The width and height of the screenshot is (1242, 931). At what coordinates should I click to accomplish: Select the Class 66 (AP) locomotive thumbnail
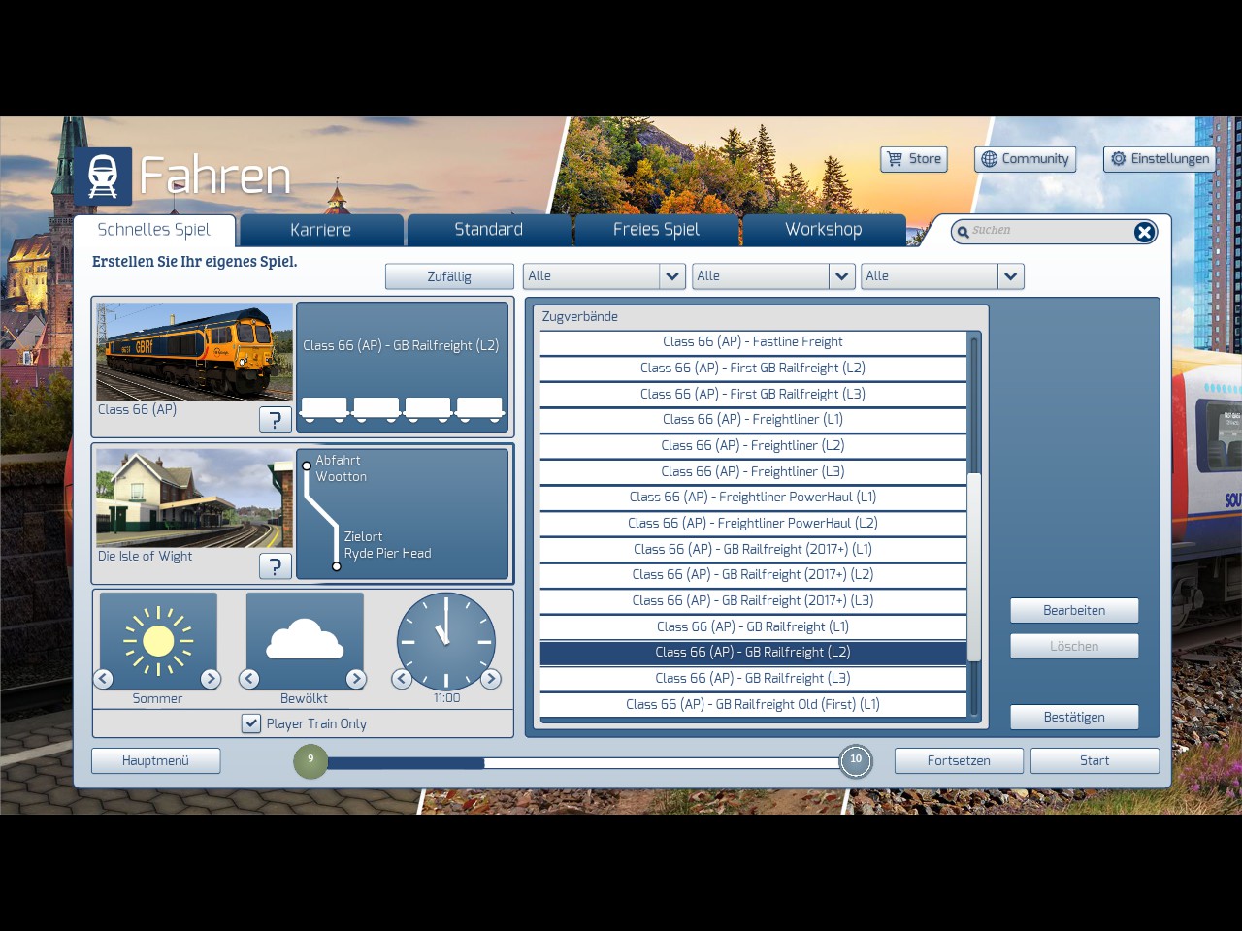[194, 351]
